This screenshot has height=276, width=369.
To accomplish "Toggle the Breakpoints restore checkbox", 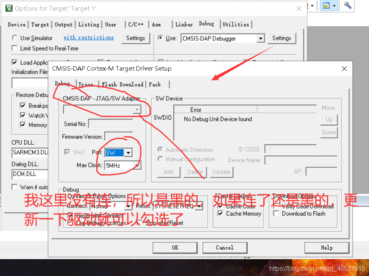I will pos(23,105).
